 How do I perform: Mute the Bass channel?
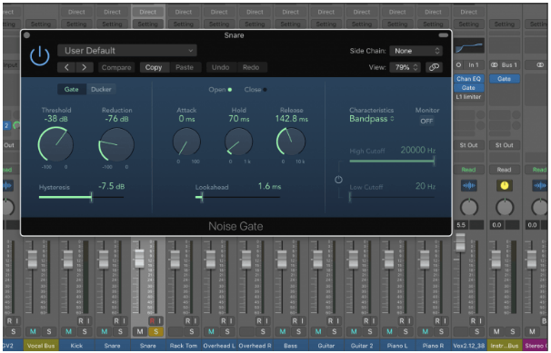[283, 331]
